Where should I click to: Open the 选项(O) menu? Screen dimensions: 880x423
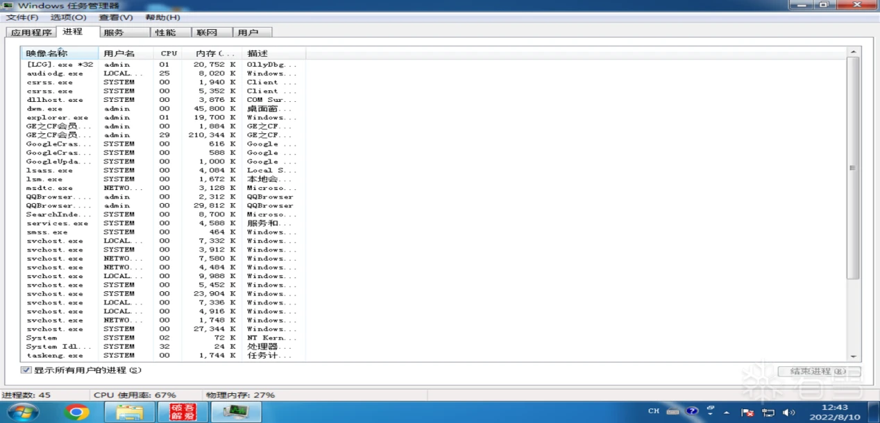pos(68,17)
